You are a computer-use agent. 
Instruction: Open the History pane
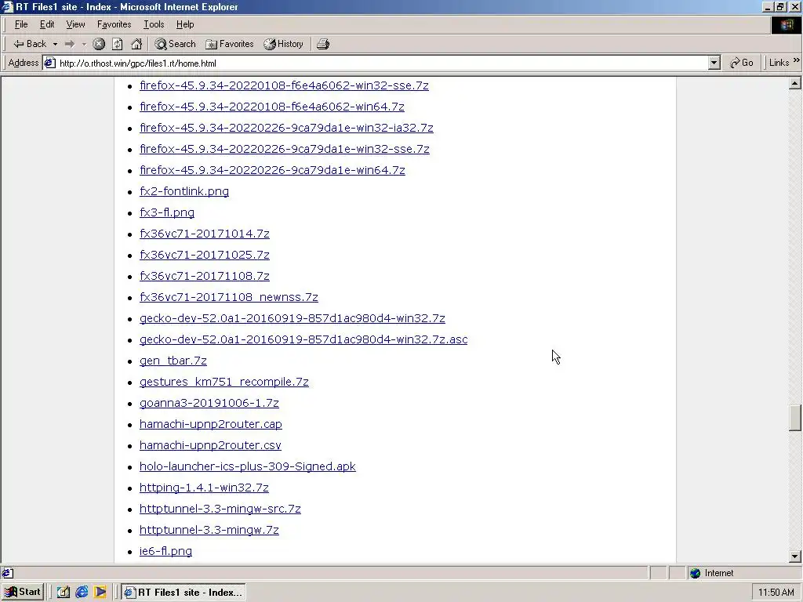click(284, 44)
